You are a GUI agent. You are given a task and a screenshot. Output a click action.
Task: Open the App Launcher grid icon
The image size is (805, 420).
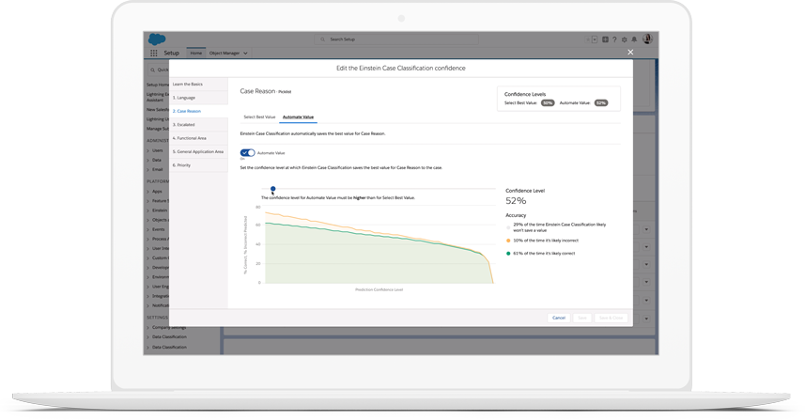[x=153, y=53]
